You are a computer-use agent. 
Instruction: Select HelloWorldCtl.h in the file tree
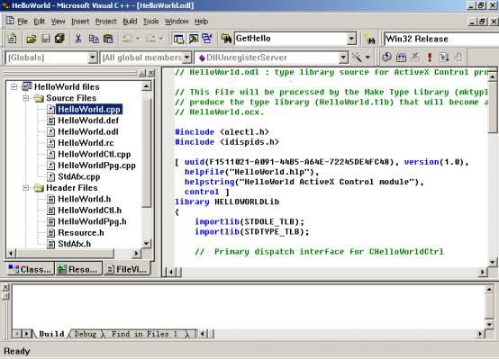(x=89, y=211)
